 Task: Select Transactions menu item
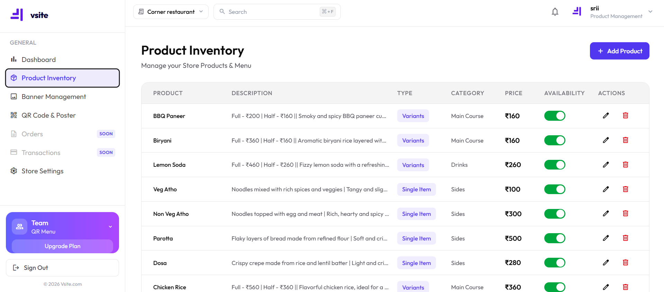[62, 153]
